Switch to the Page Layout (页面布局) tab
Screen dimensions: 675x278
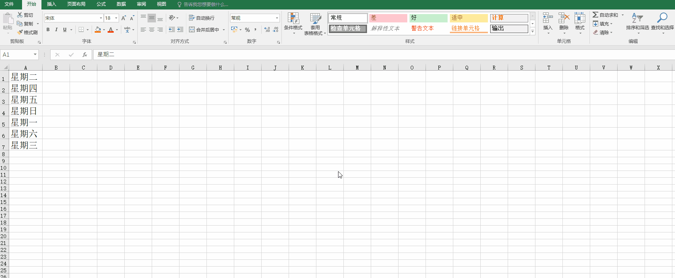(76, 4)
